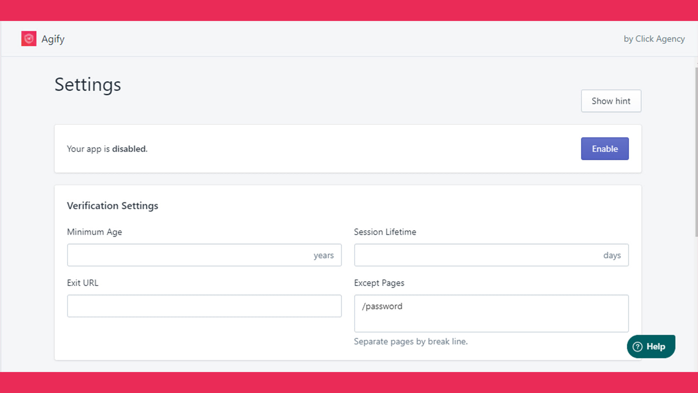Click the Session Lifetime label
The width and height of the screenshot is (698, 393).
click(385, 232)
